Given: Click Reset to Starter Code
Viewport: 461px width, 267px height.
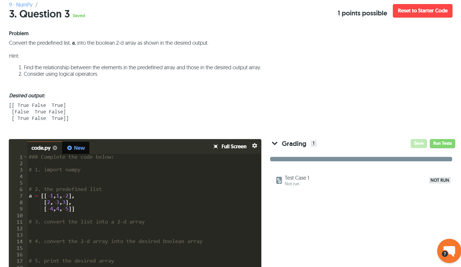Looking at the screenshot, I should pyautogui.click(x=423, y=11).
